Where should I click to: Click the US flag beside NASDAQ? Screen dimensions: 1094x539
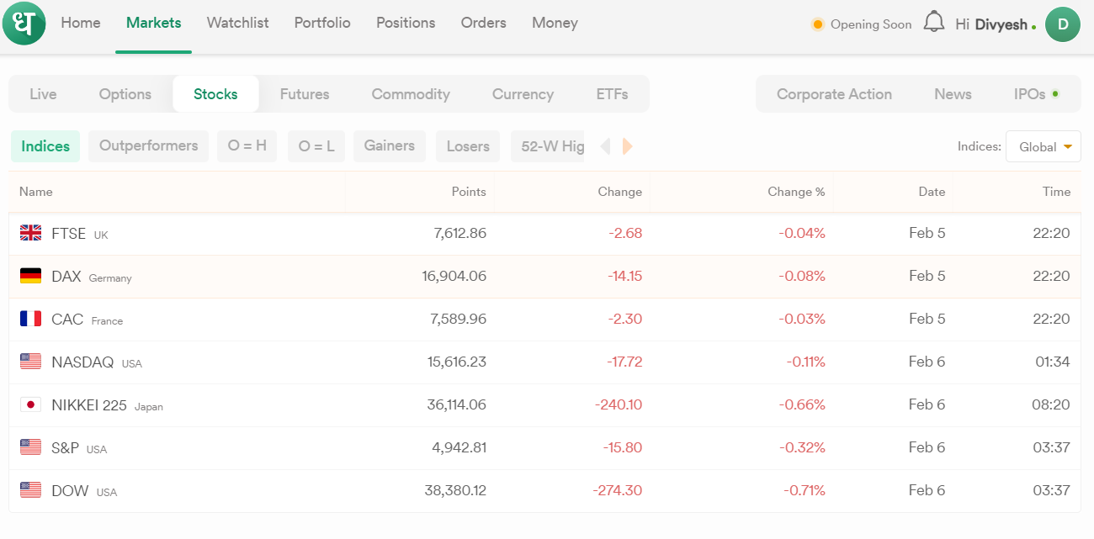coord(31,362)
